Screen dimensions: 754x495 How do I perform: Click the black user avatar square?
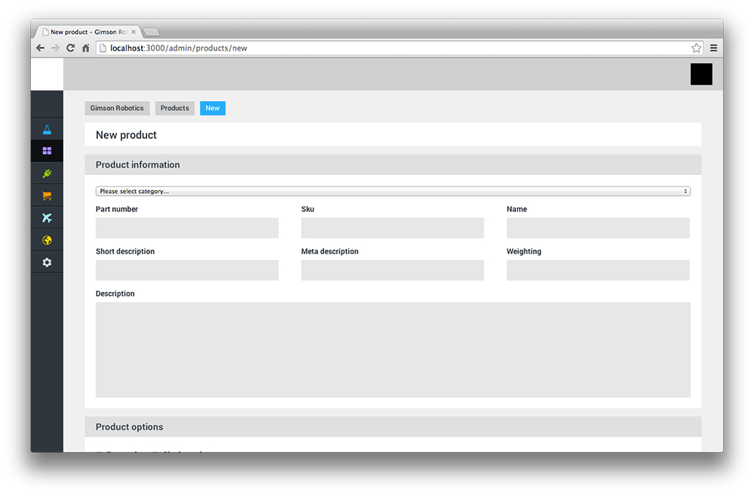[x=701, y=74]
